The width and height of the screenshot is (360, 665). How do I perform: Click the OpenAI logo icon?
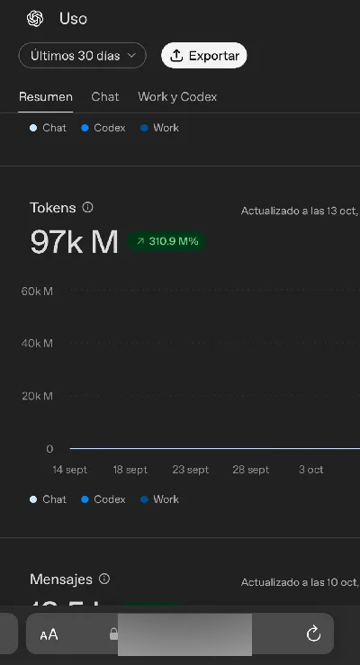pyautogui.click(x=35, y=19)
